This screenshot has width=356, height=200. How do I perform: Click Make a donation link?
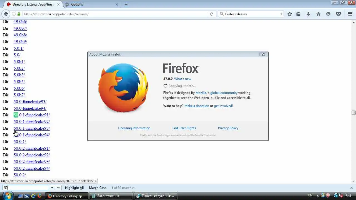[197, 106]
